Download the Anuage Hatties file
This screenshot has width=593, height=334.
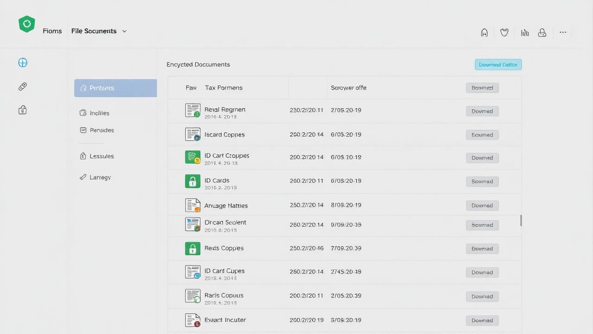click(x=482, y=206)
